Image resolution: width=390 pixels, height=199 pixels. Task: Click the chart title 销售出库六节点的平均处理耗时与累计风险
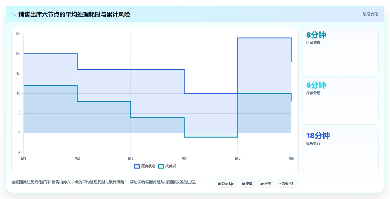[74, 14]
